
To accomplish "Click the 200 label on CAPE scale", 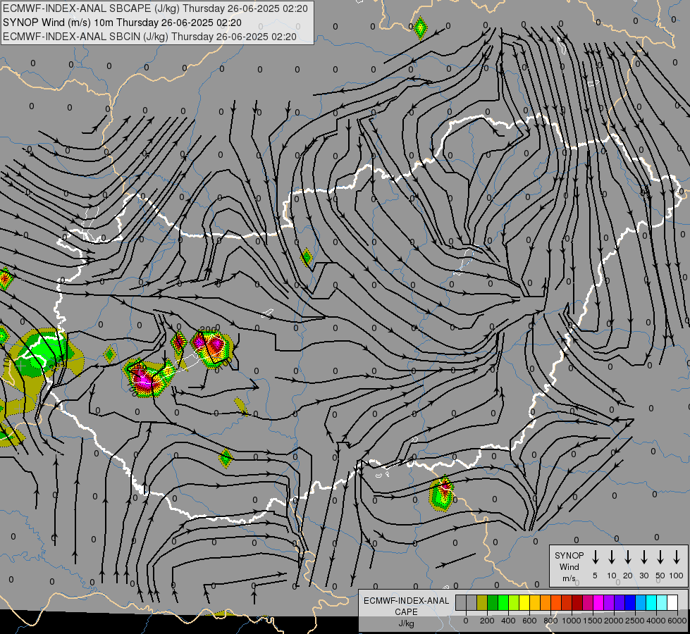I will (x=487, y=621).
